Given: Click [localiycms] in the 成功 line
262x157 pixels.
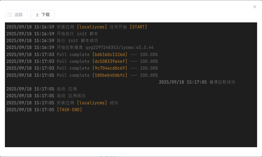Looking at the screenshot, I should pos(92,103).
